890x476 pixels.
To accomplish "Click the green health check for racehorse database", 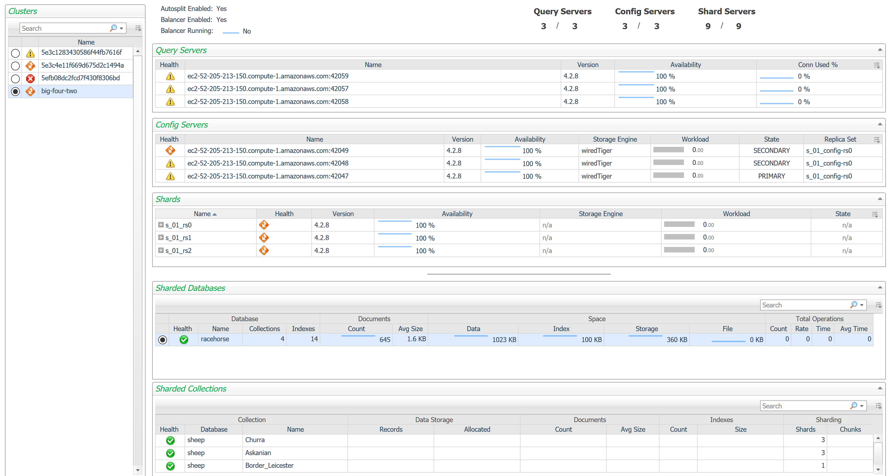I will tap(184, 340).
